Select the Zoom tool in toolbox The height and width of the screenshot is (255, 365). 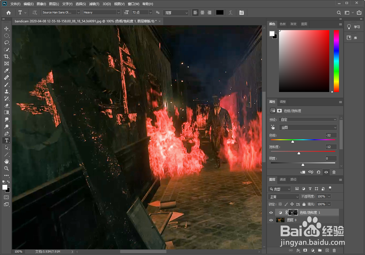point(6,168)
